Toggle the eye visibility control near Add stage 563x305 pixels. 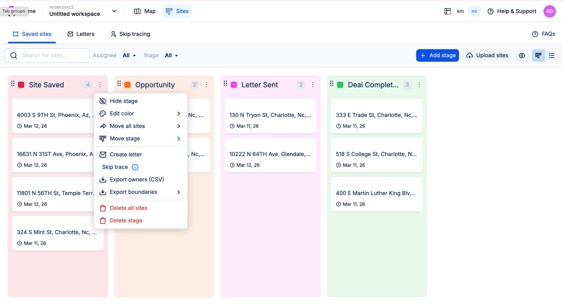pos(522,55)
